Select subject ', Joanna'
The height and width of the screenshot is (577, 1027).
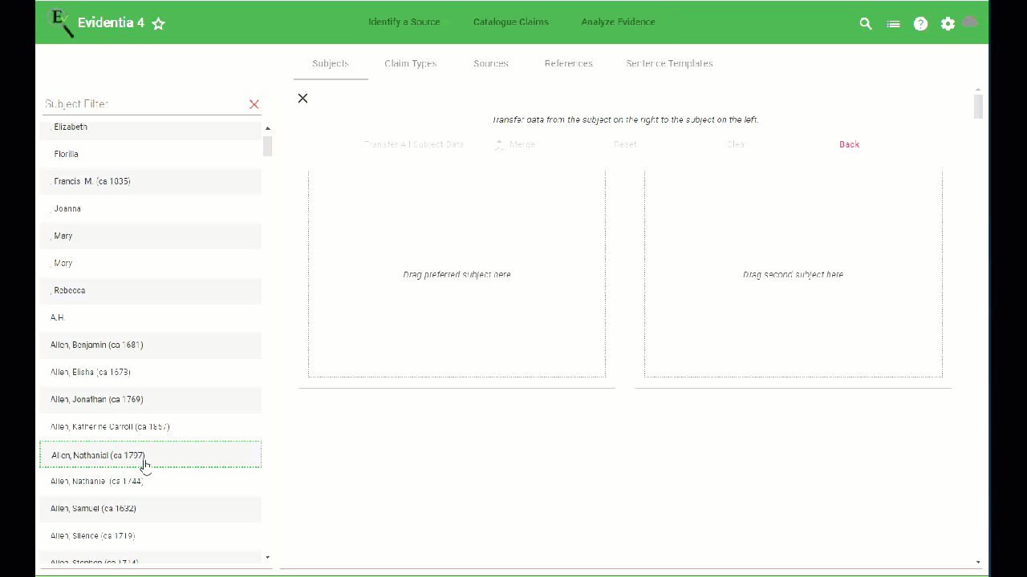(x=151, y=208)
